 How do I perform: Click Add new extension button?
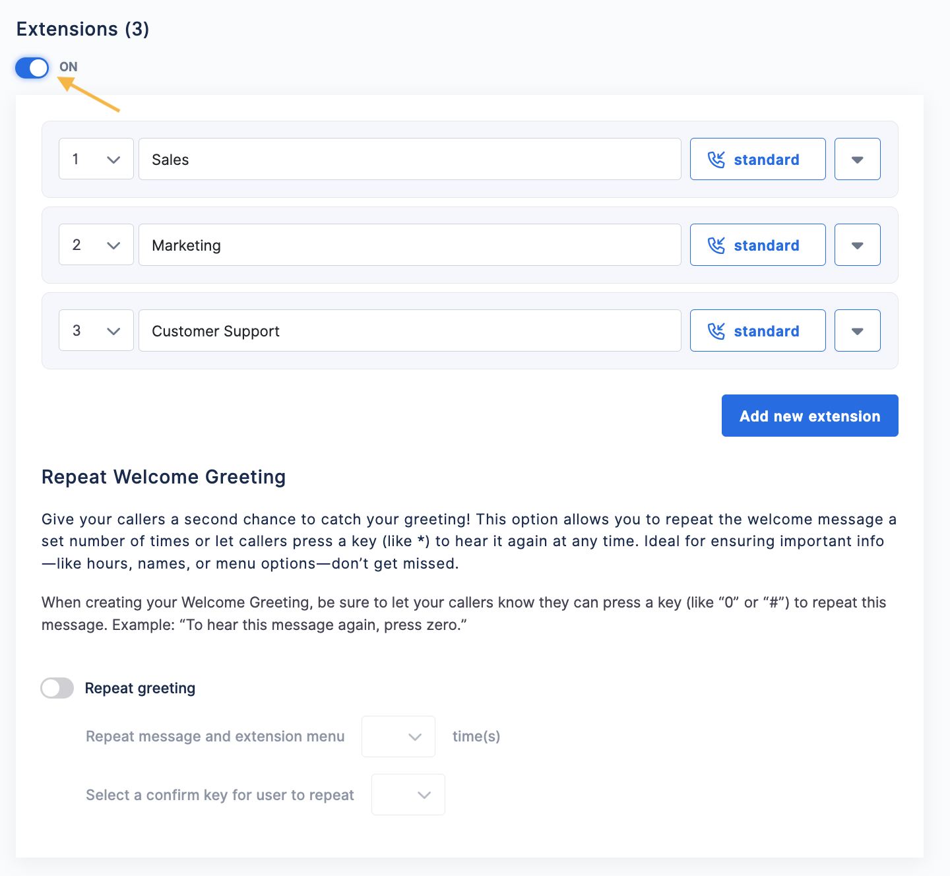tap(810, 416)
